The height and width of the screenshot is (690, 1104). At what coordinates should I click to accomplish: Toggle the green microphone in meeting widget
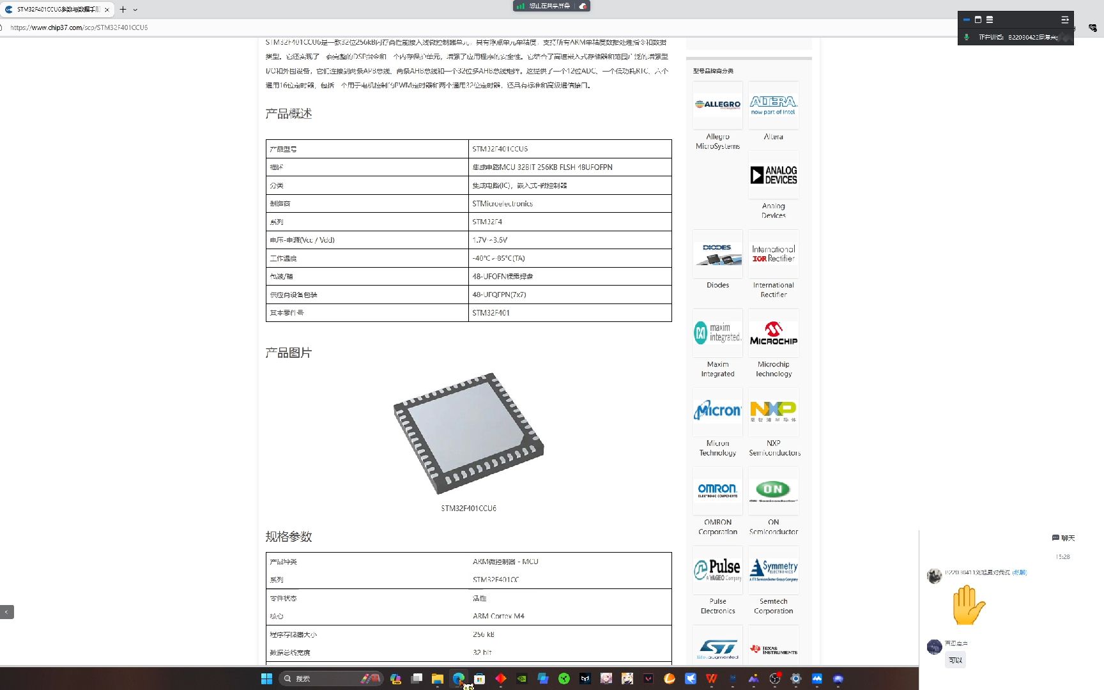[x=967, y=37]
